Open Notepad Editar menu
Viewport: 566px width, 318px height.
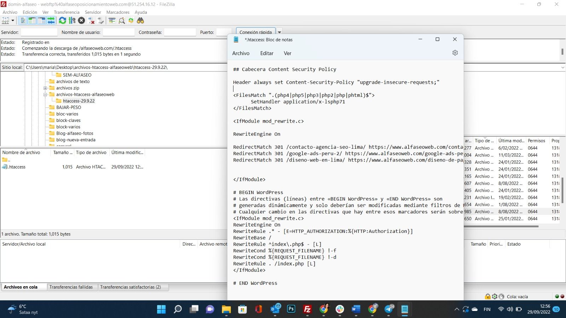(x=267, y=53)
